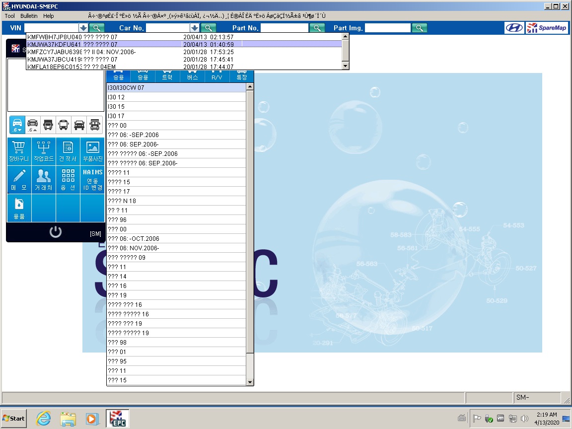Click into the VIN input field
This screenshot has height=429, width=572.
[x=52, y=28]
